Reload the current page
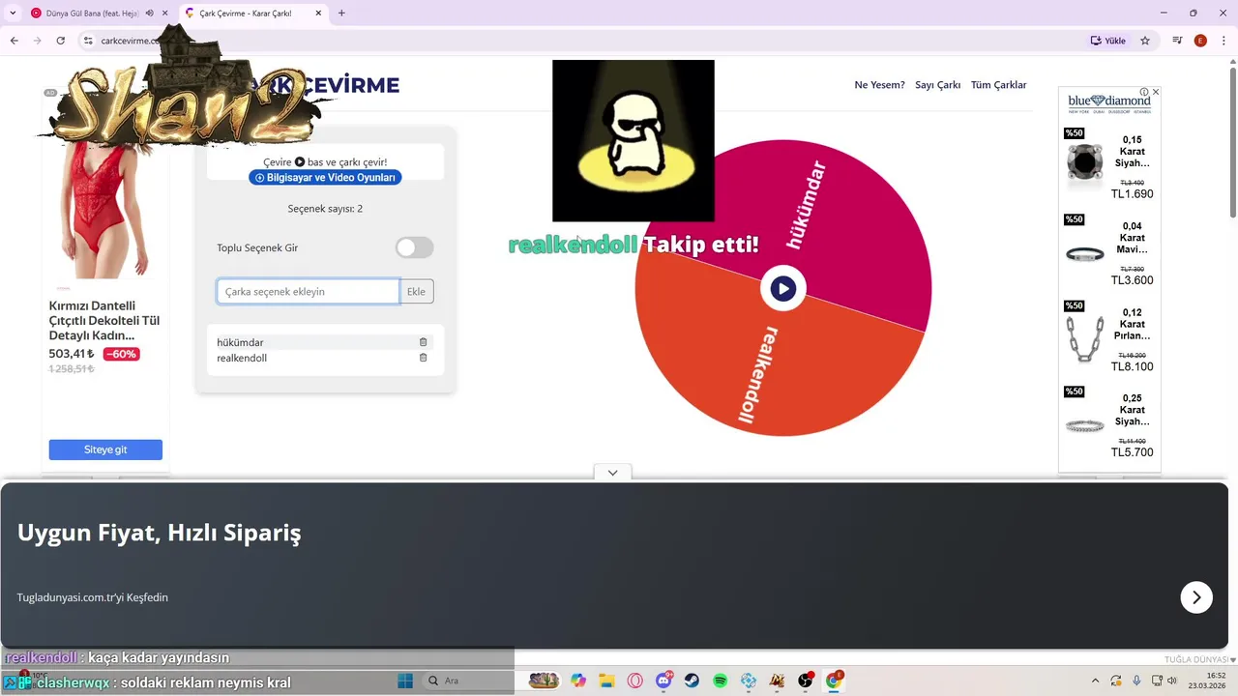Viewport: 1238px width, 696px height. (x=60, y=41)
